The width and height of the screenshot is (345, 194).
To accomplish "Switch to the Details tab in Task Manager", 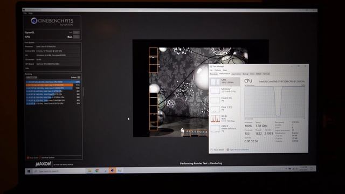I will (x=259, y=74).
